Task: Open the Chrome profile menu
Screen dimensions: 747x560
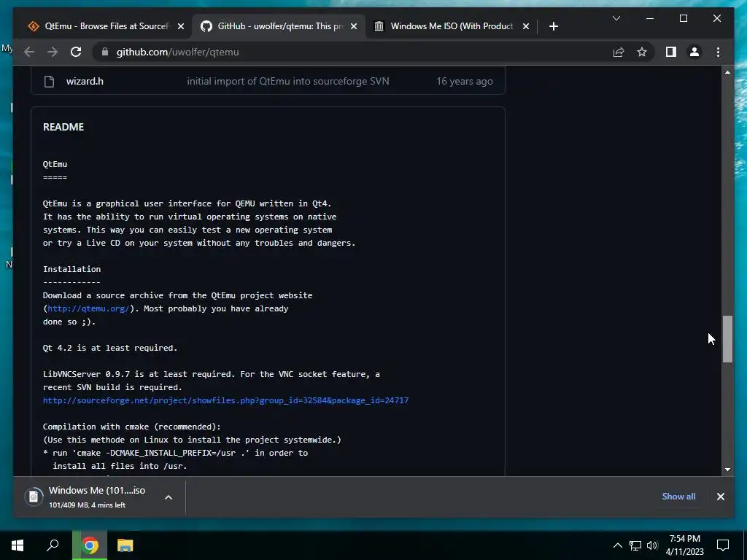Action: click(x=694, y=52)
